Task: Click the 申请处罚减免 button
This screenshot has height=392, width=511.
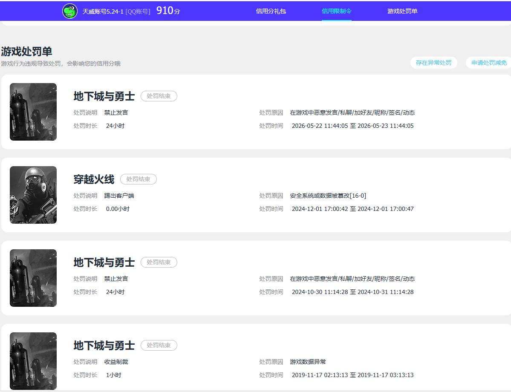Action: (x=489, y=63)
